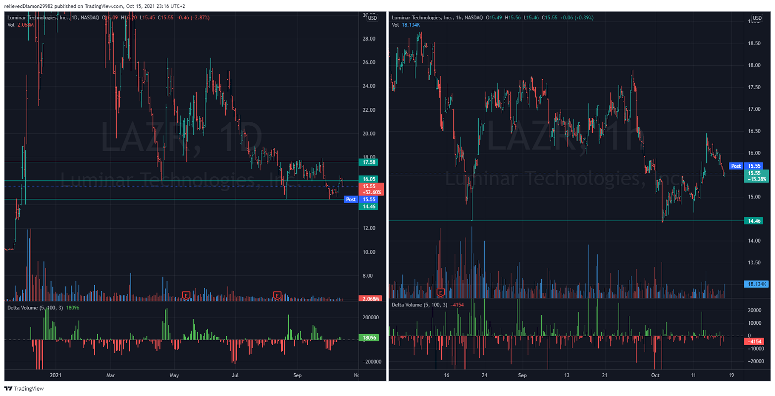775x396 pixels.
Task: Click the TradingView logo at the bottom
Action: [24, 389]
